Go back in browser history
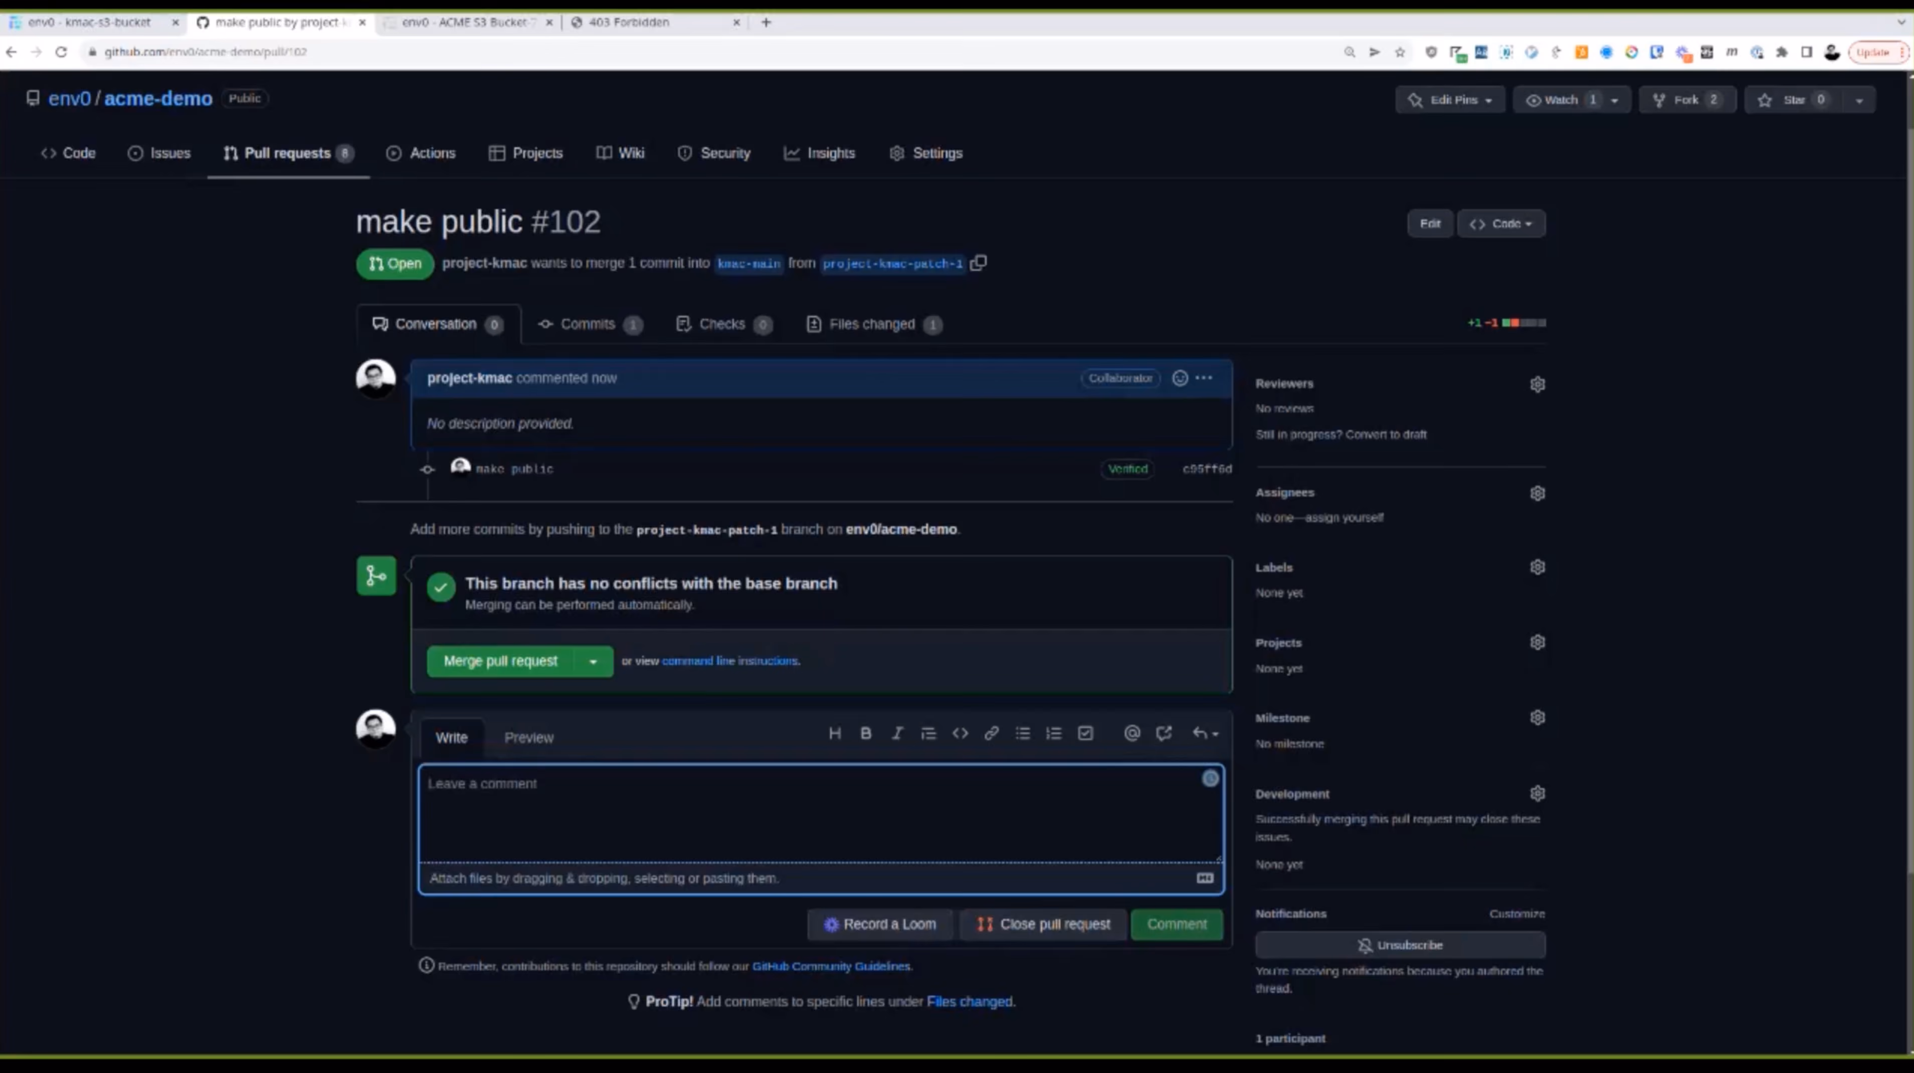Screen dimensions: 1914x1073 (11, 52)
